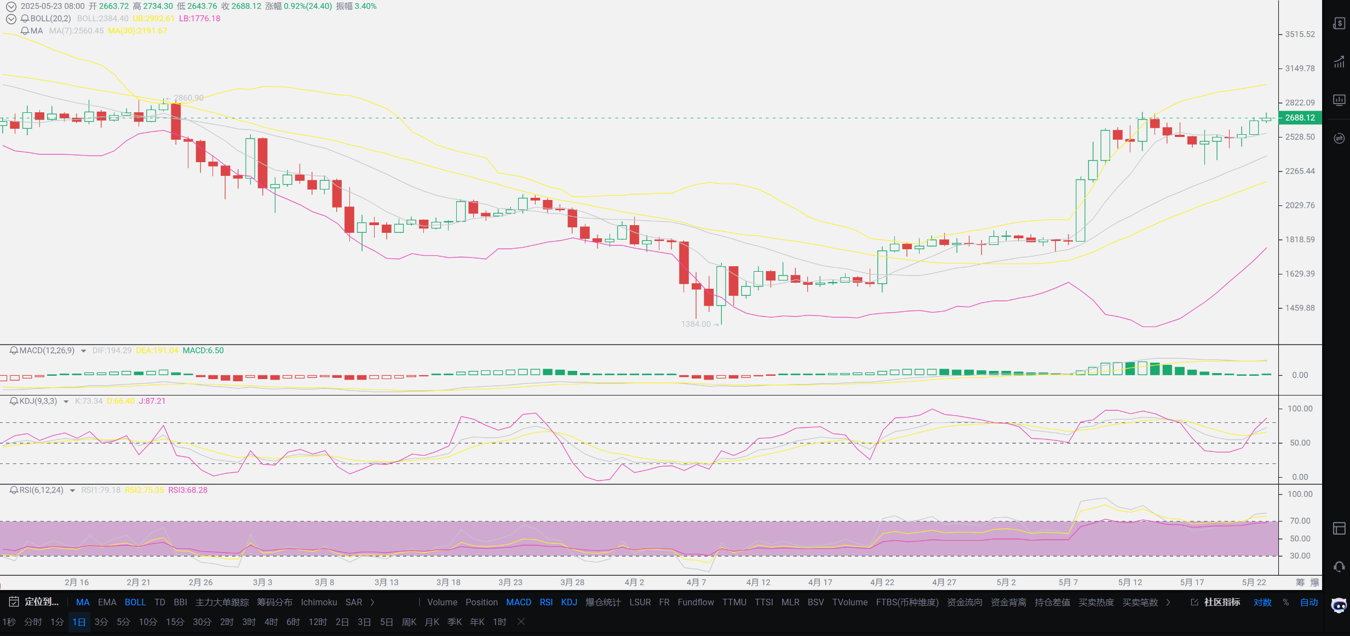
Task: Open the dollar order-book icon in right sidebar
Action: [x=1339, y=24]
